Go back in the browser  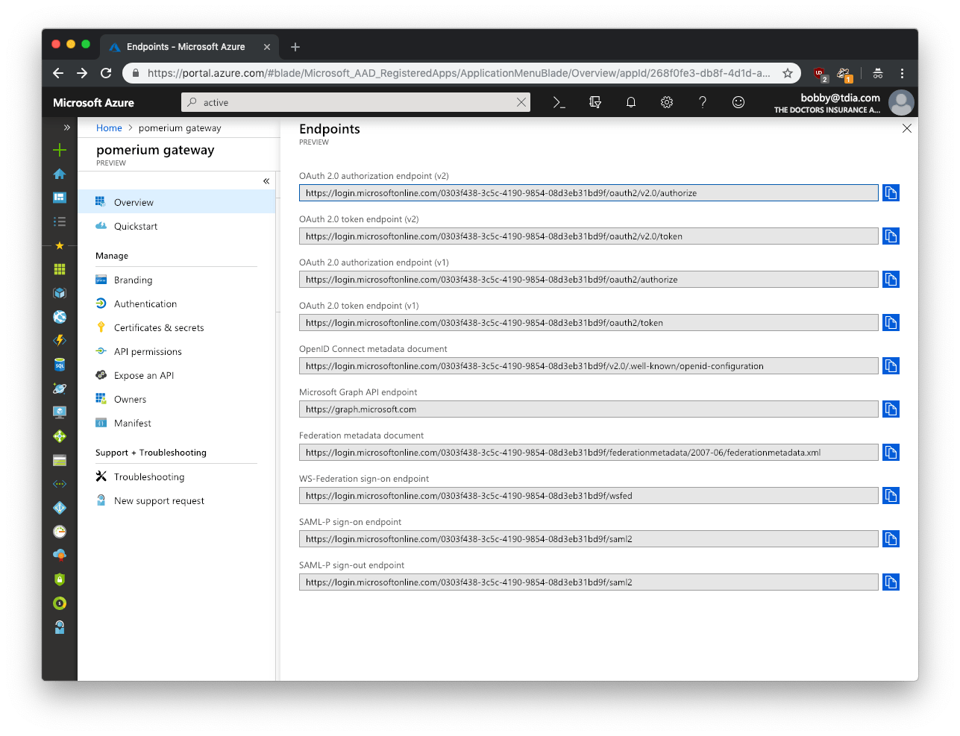[x=58, y=73]
